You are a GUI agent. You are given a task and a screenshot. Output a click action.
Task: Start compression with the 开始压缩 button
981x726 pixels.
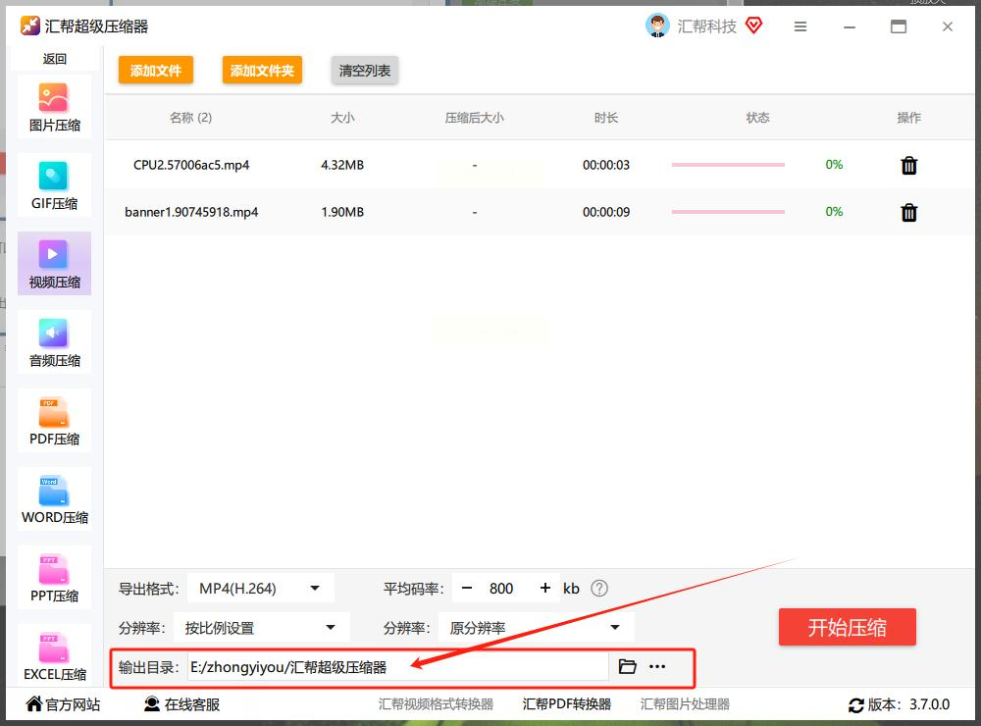pyautogui.click(x=848, y=627)
